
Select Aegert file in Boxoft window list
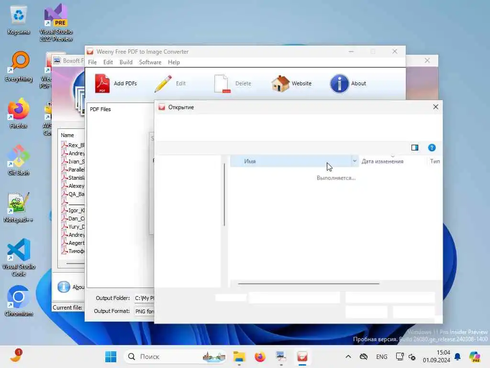click(x=73, y=243)
